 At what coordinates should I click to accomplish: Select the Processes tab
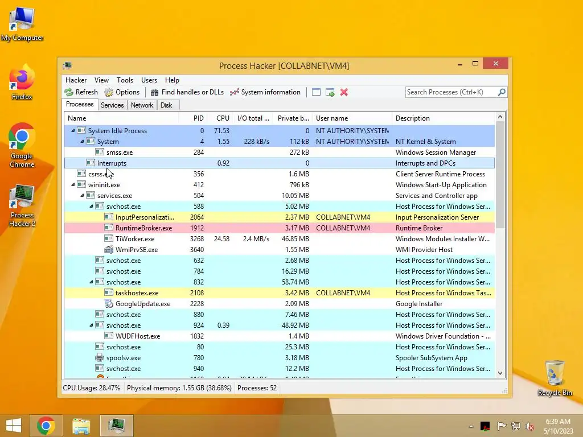click(80, 105)
